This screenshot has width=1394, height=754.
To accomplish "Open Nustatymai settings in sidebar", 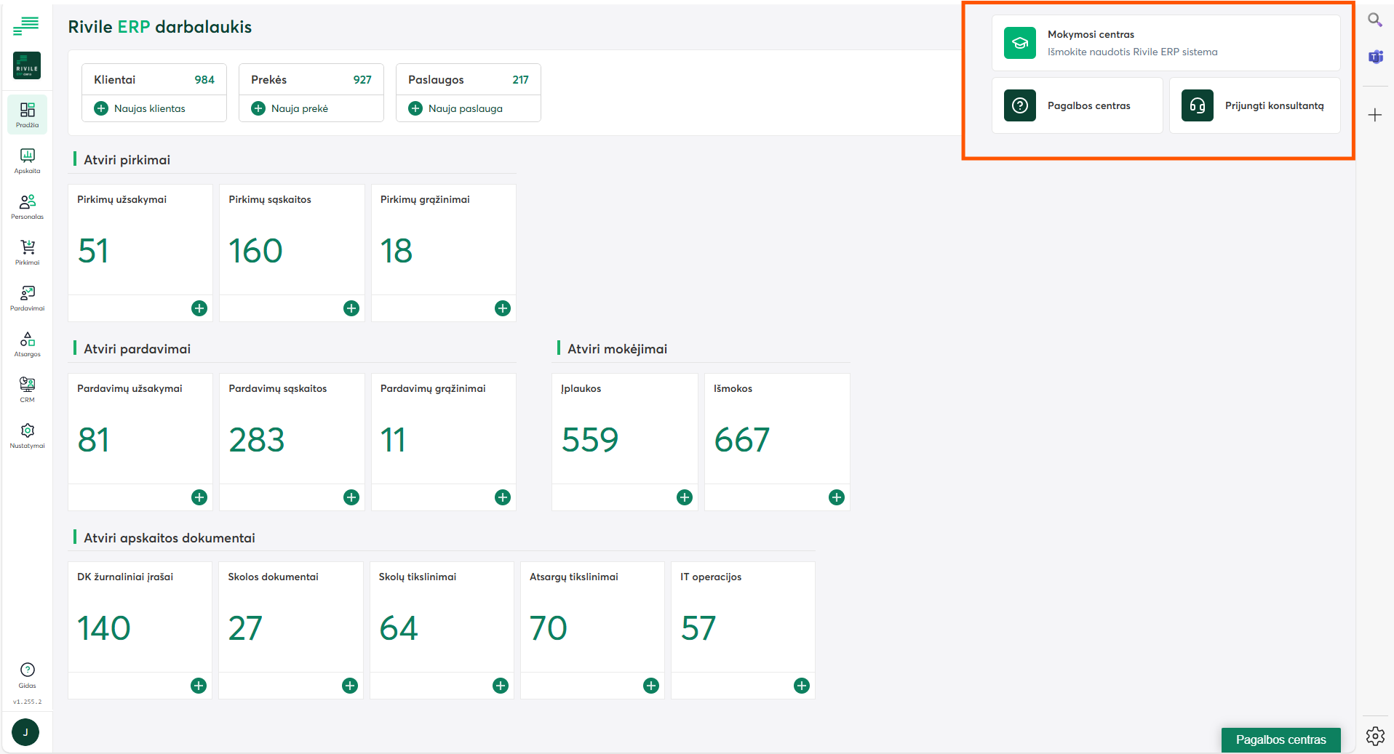I will coord(27,436).
